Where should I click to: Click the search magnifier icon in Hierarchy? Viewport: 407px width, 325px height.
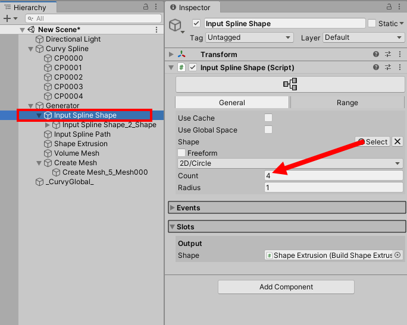click(x=30, y=18)
